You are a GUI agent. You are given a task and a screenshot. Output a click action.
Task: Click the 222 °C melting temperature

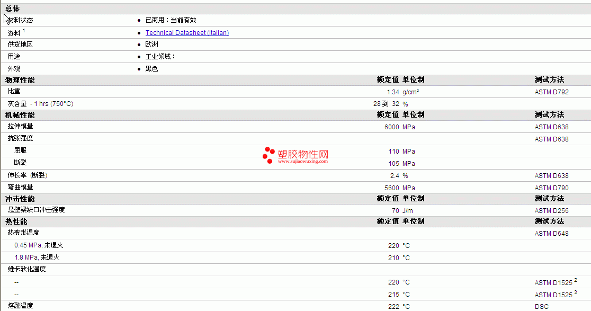coord(399,306)
